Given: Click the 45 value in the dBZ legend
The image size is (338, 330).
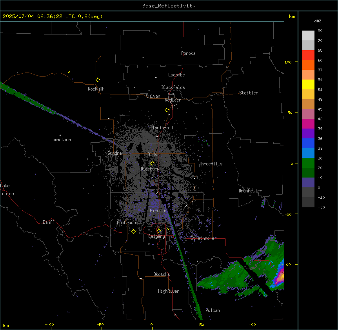Looking at the screenshot, I should [320, 109].
